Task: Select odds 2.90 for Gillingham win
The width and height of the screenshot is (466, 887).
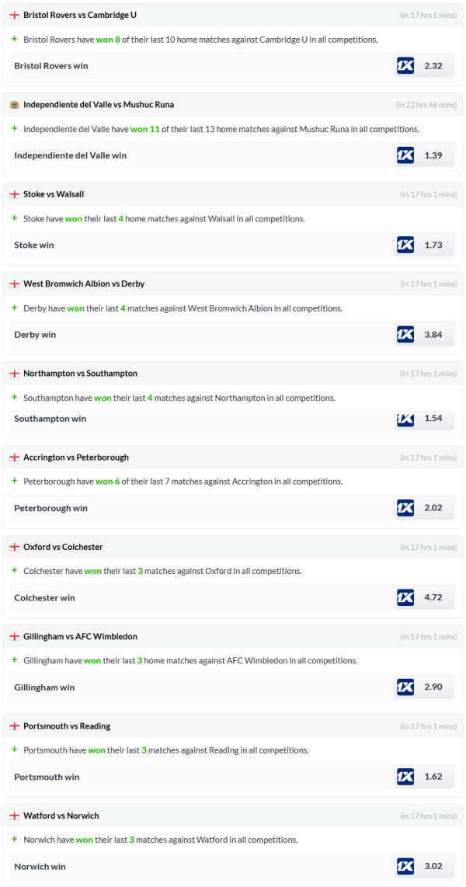Action: [433, 687]
